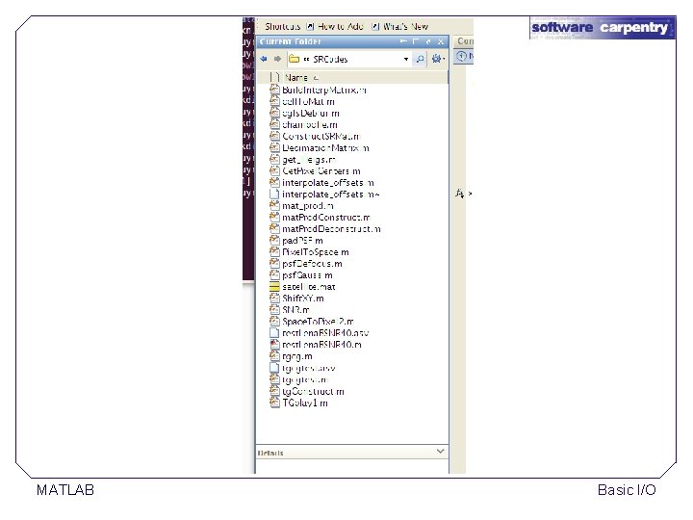Viewport: 693px width, 520px height.
Task: Click the file type icon column header
Action: [x=274, y=77]
